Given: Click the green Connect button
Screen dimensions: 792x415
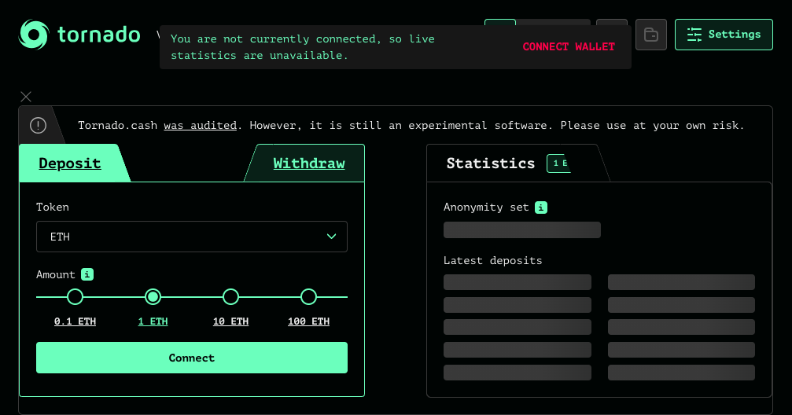Looking at the screenshot, I should tap(192, 358).
